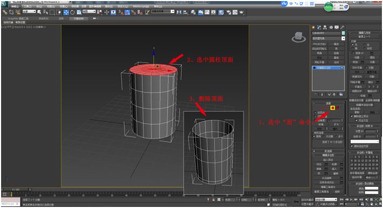
Task: Enable the 忽略背面 checkbox
Action: (315, 116)
